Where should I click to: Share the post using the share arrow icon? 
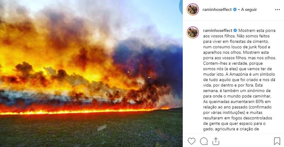(x=216, y=141)
